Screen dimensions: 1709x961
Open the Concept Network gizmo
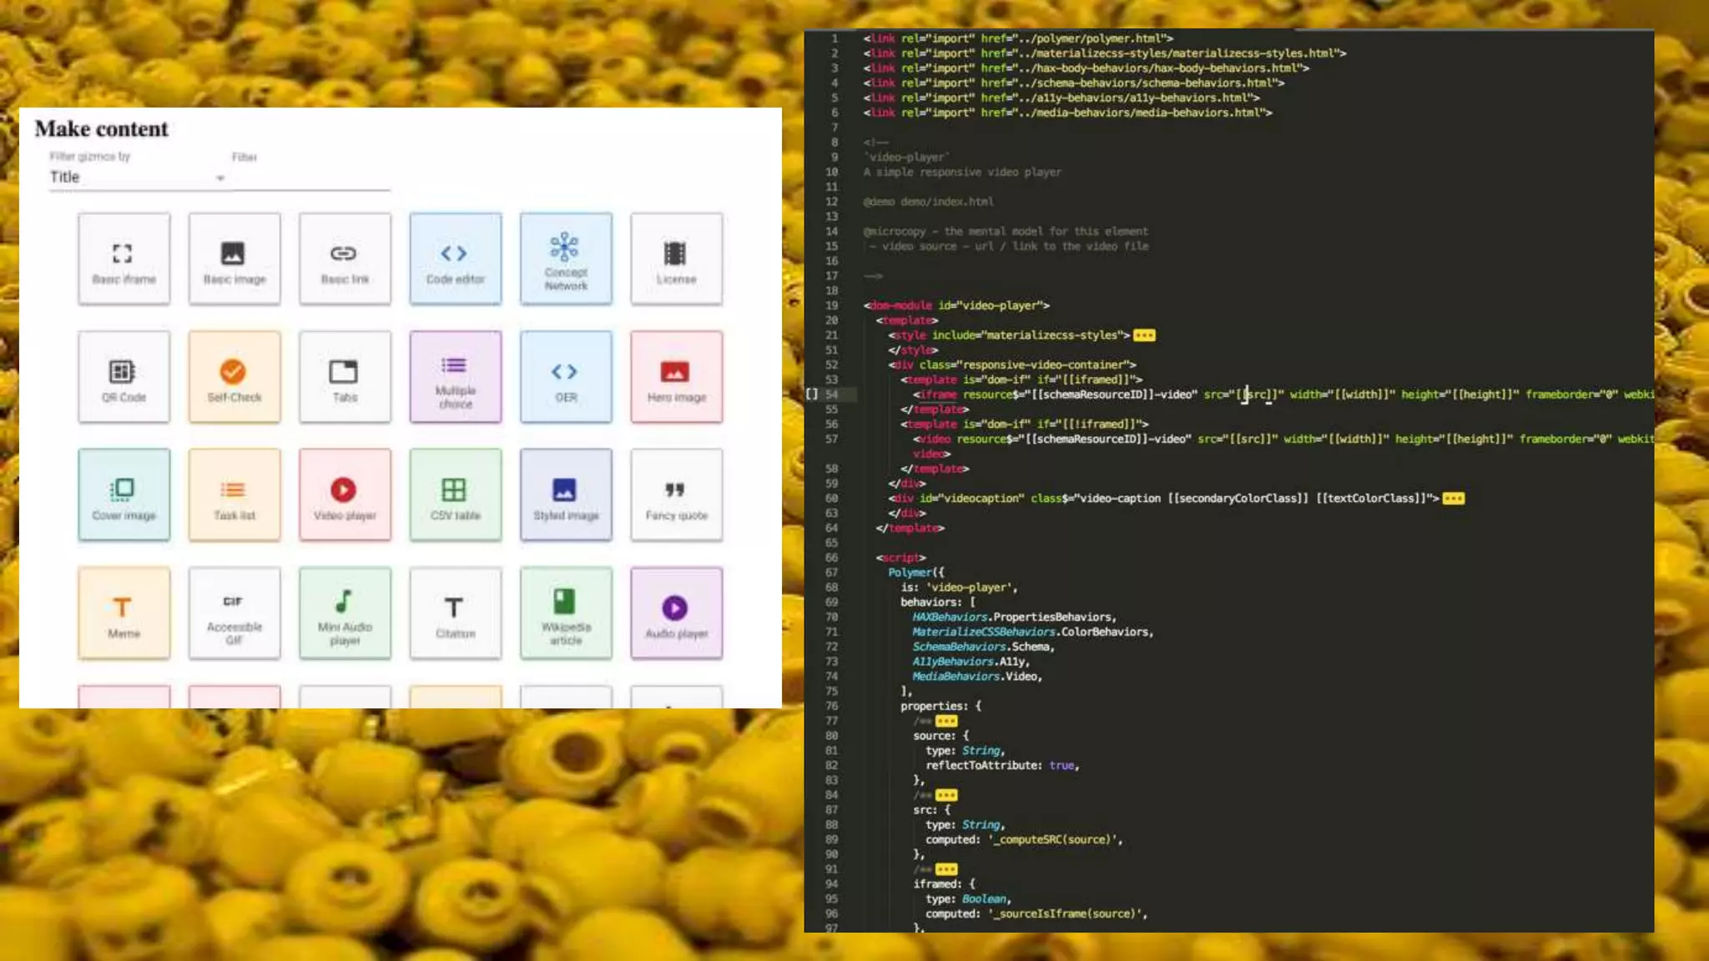click(565, 259)
